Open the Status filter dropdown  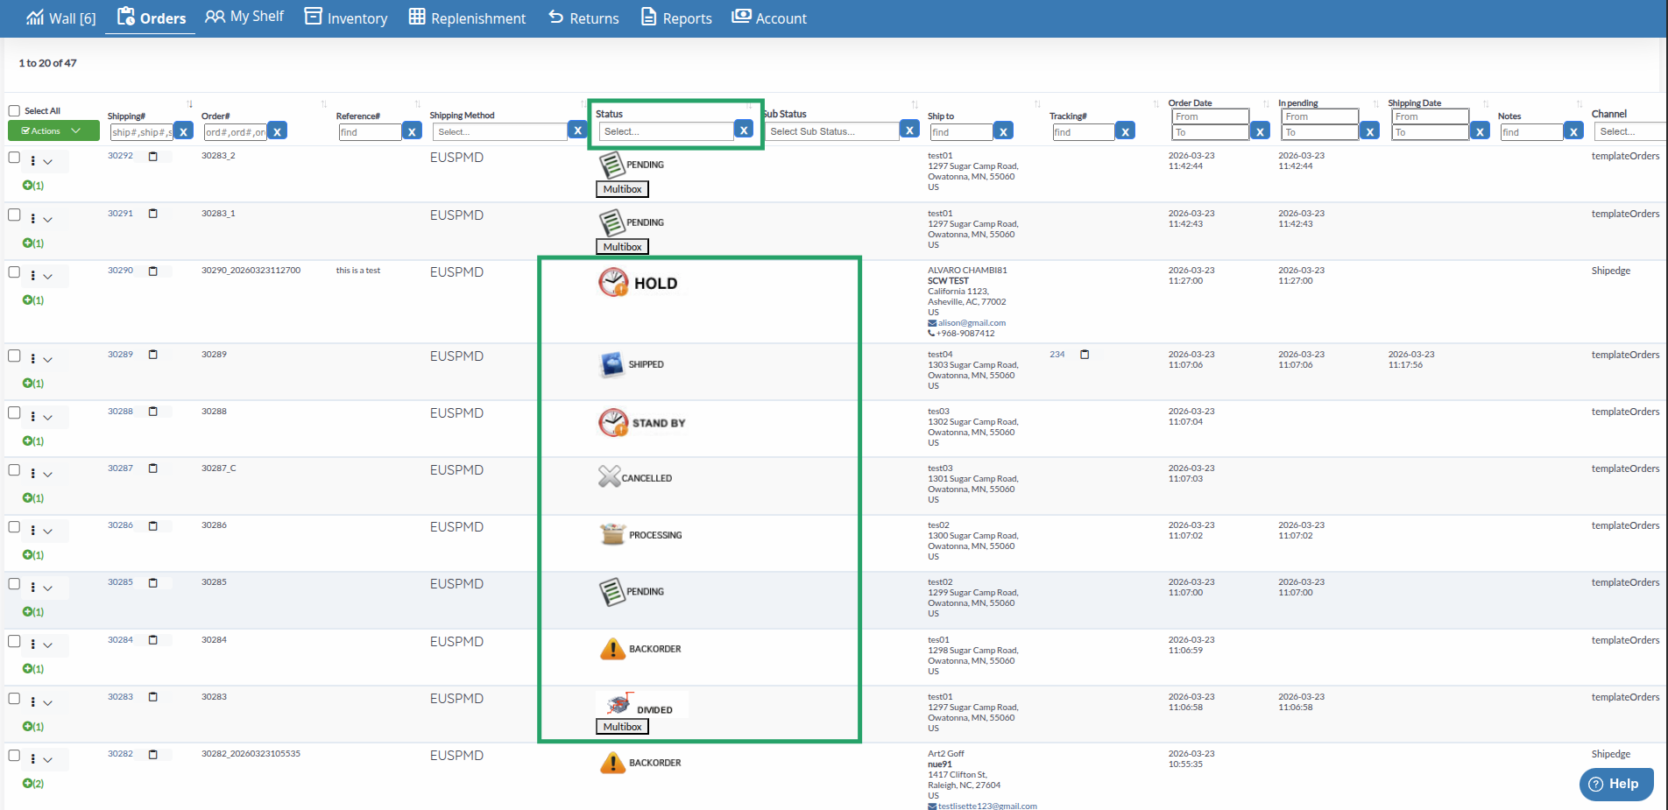point(667,131)
